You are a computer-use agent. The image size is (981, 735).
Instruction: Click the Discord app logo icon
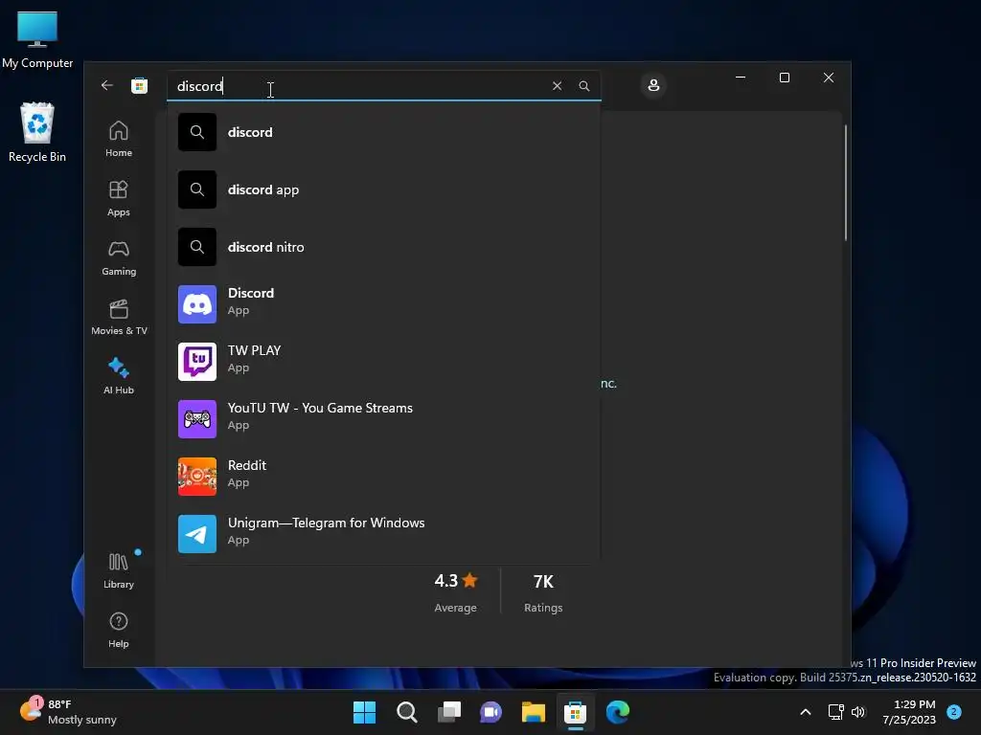click(x=197, y=304)
